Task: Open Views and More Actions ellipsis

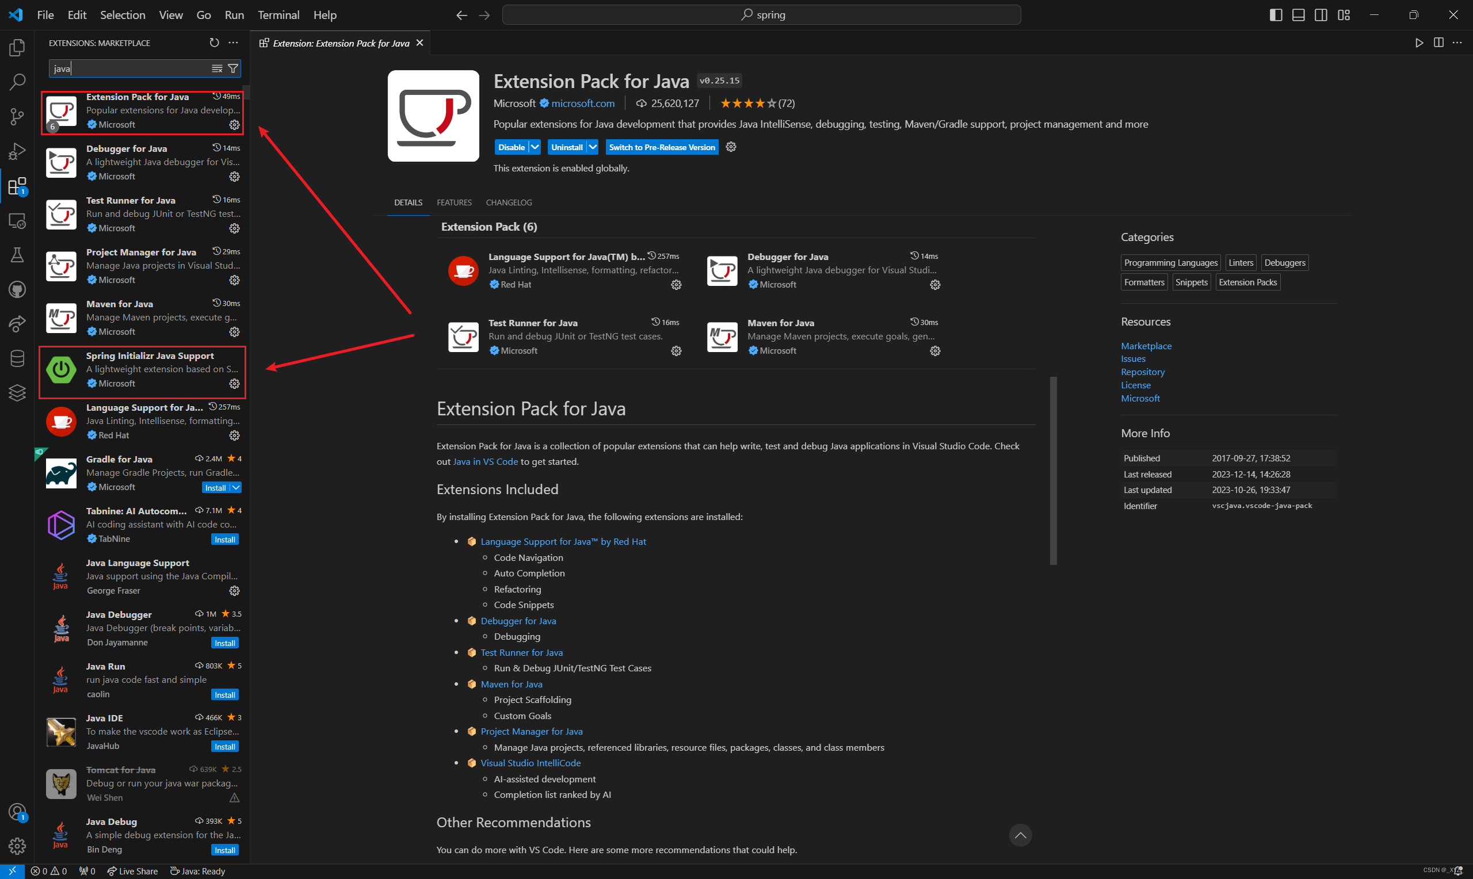Action: (234, 43)
